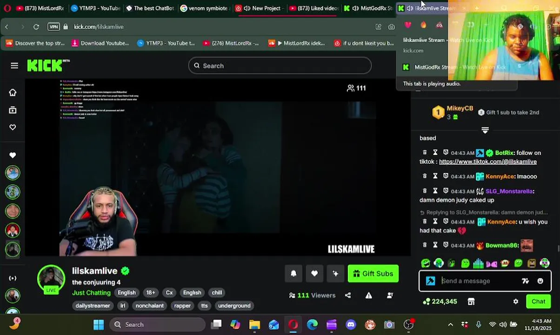The image size is (560, 335).
Task: Toggle the Opera VPN badge
Action: 53,27
